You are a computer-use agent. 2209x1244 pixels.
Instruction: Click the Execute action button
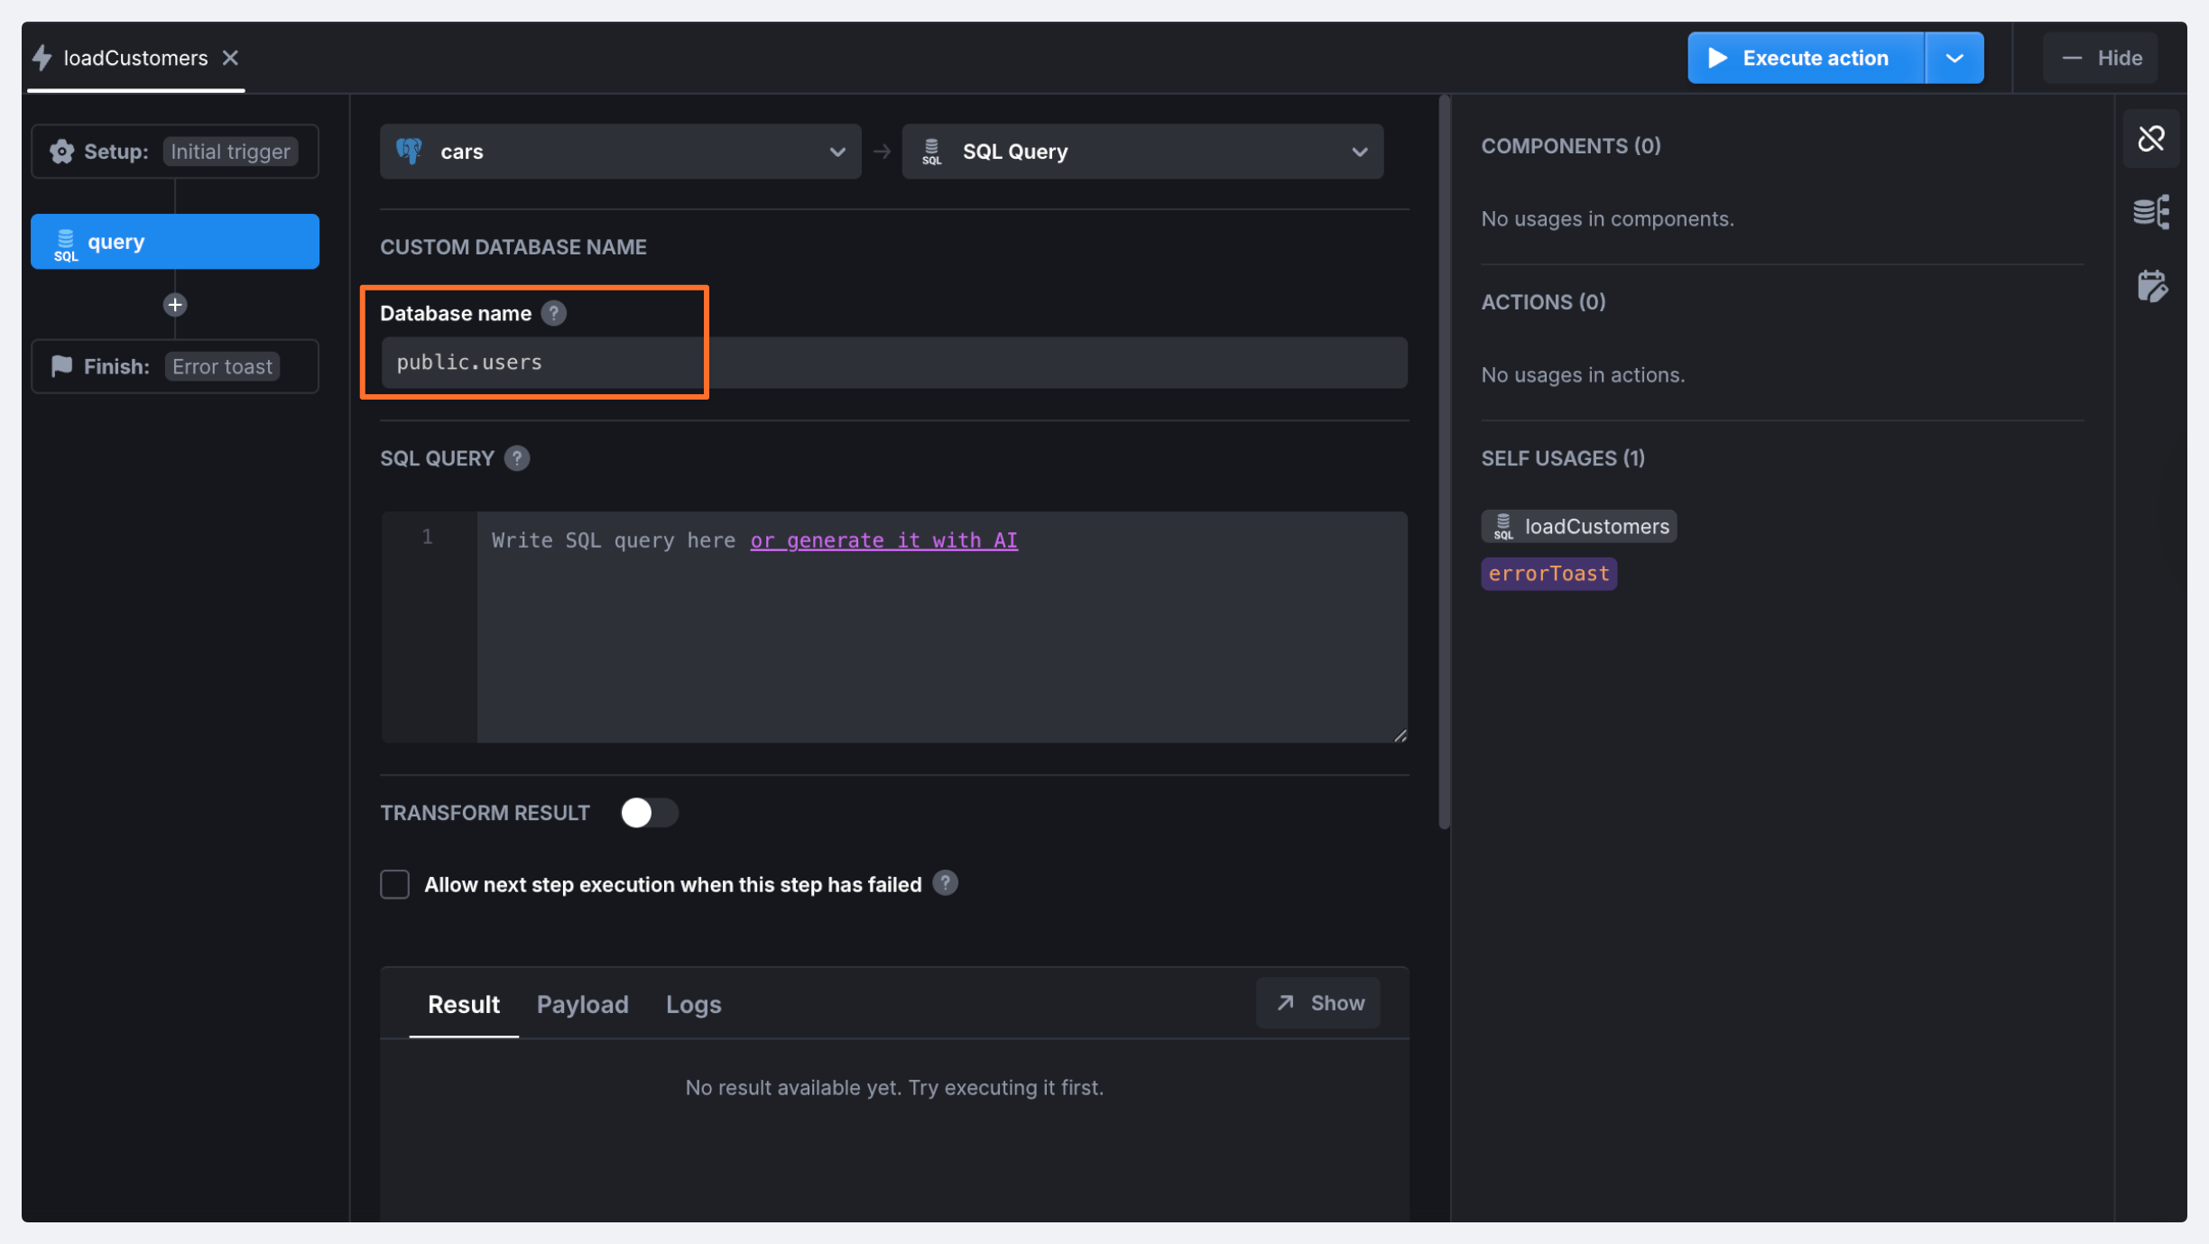point(1805,58)
